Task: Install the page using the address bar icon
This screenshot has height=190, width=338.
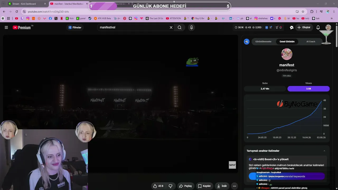Action: point(297,12)
